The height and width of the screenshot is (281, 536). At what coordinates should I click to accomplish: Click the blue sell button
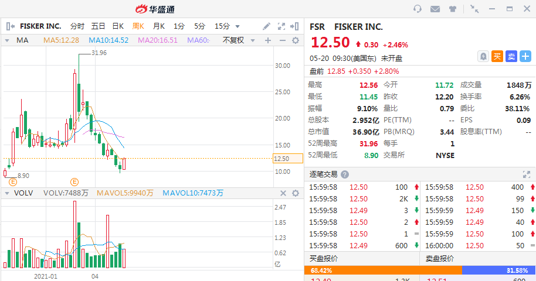coord(511,56)
